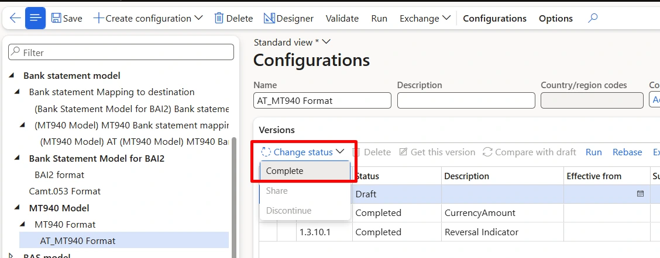Click Share in Change status menu
The image size is (660, 258).
click(305, 191)
